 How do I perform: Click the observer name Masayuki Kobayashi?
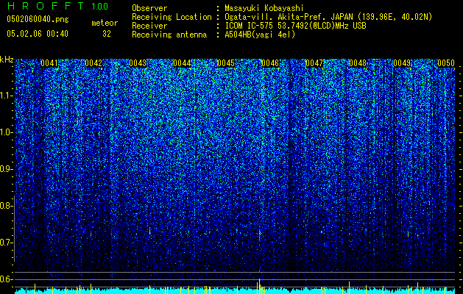264,8
